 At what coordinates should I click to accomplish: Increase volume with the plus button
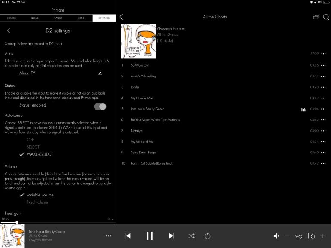[x=323, y=236]
